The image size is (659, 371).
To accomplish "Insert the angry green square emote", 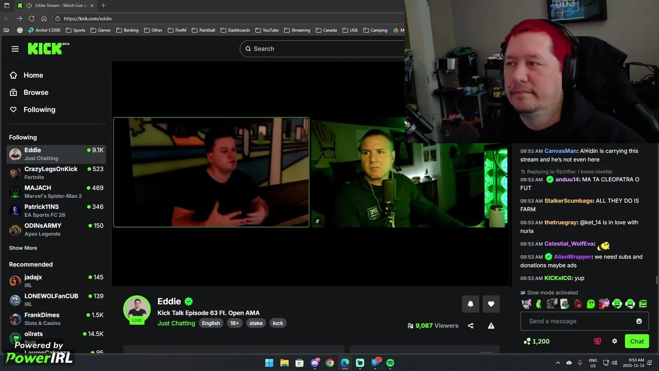I will tap(643, 304).
